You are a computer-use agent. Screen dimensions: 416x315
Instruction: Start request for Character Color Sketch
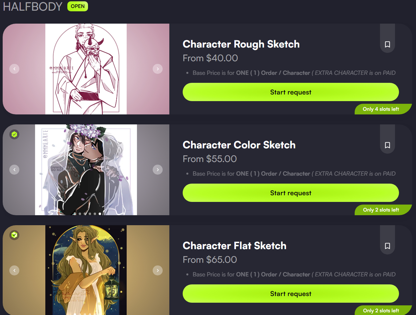291,193
